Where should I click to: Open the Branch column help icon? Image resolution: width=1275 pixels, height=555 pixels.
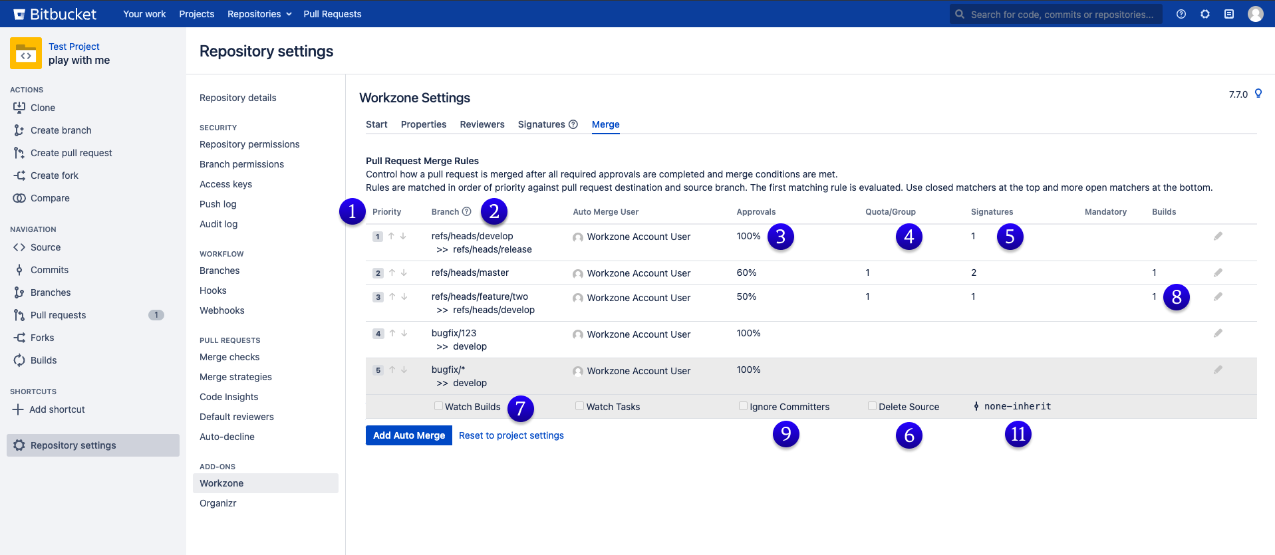tap(467, 211)
